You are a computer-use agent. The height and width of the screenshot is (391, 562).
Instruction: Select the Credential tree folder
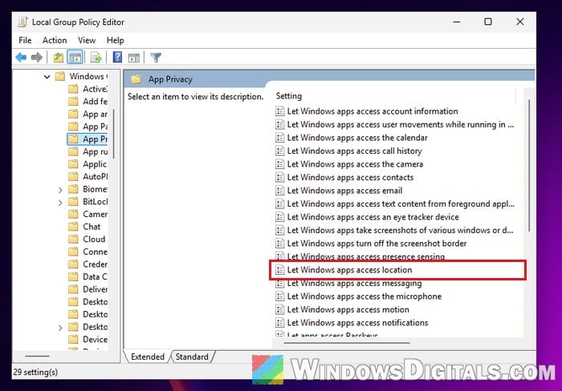[88, 264]
